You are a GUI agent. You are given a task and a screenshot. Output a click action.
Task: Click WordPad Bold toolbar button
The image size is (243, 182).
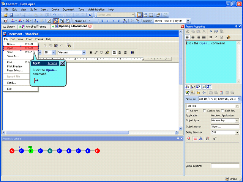coord(91,53)
